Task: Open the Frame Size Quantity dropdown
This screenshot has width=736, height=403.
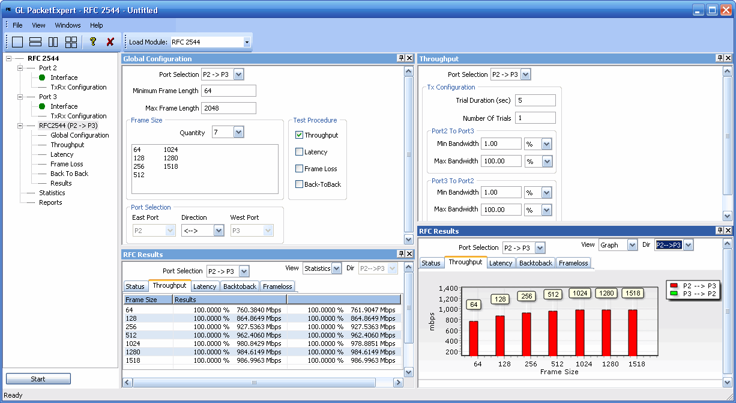Action: point(238,133)
